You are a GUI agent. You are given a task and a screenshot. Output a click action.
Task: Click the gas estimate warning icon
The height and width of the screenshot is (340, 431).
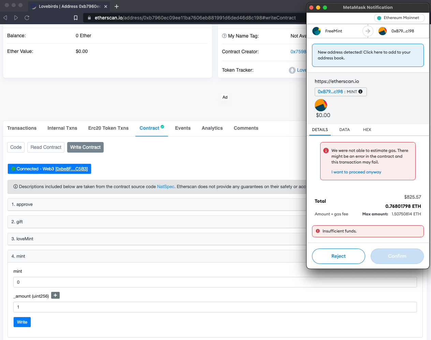[326, 151]
